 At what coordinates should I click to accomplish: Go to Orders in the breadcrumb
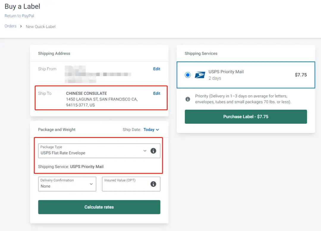(10, 26)
